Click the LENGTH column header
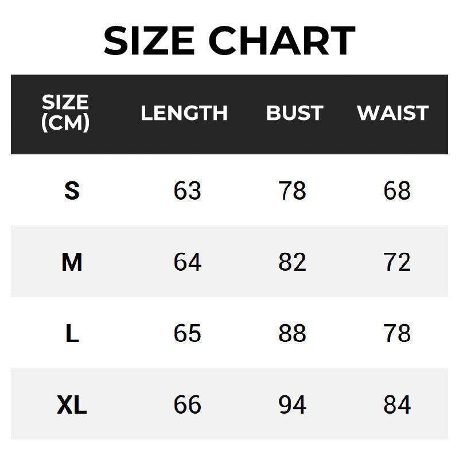This screenshot has width=459, height=459. (184, 113)
